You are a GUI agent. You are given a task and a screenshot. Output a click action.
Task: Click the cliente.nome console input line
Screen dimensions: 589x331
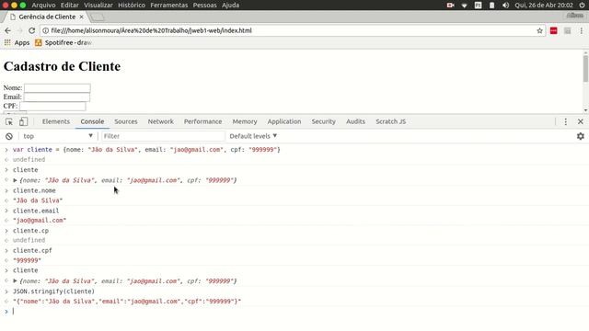coord(34,190)
